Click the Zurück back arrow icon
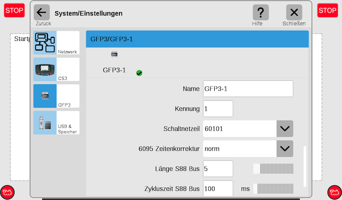This screenshot has height=200, width=342. pyautogui.click(x=41, y=12)
